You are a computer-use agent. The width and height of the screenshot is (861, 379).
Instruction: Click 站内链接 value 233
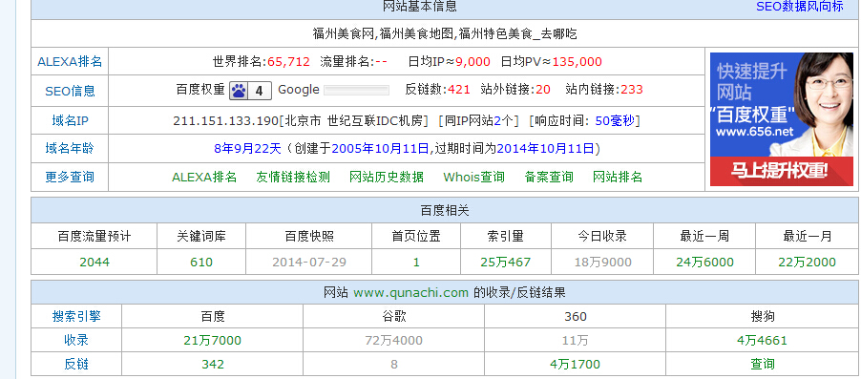pos(632,90)
